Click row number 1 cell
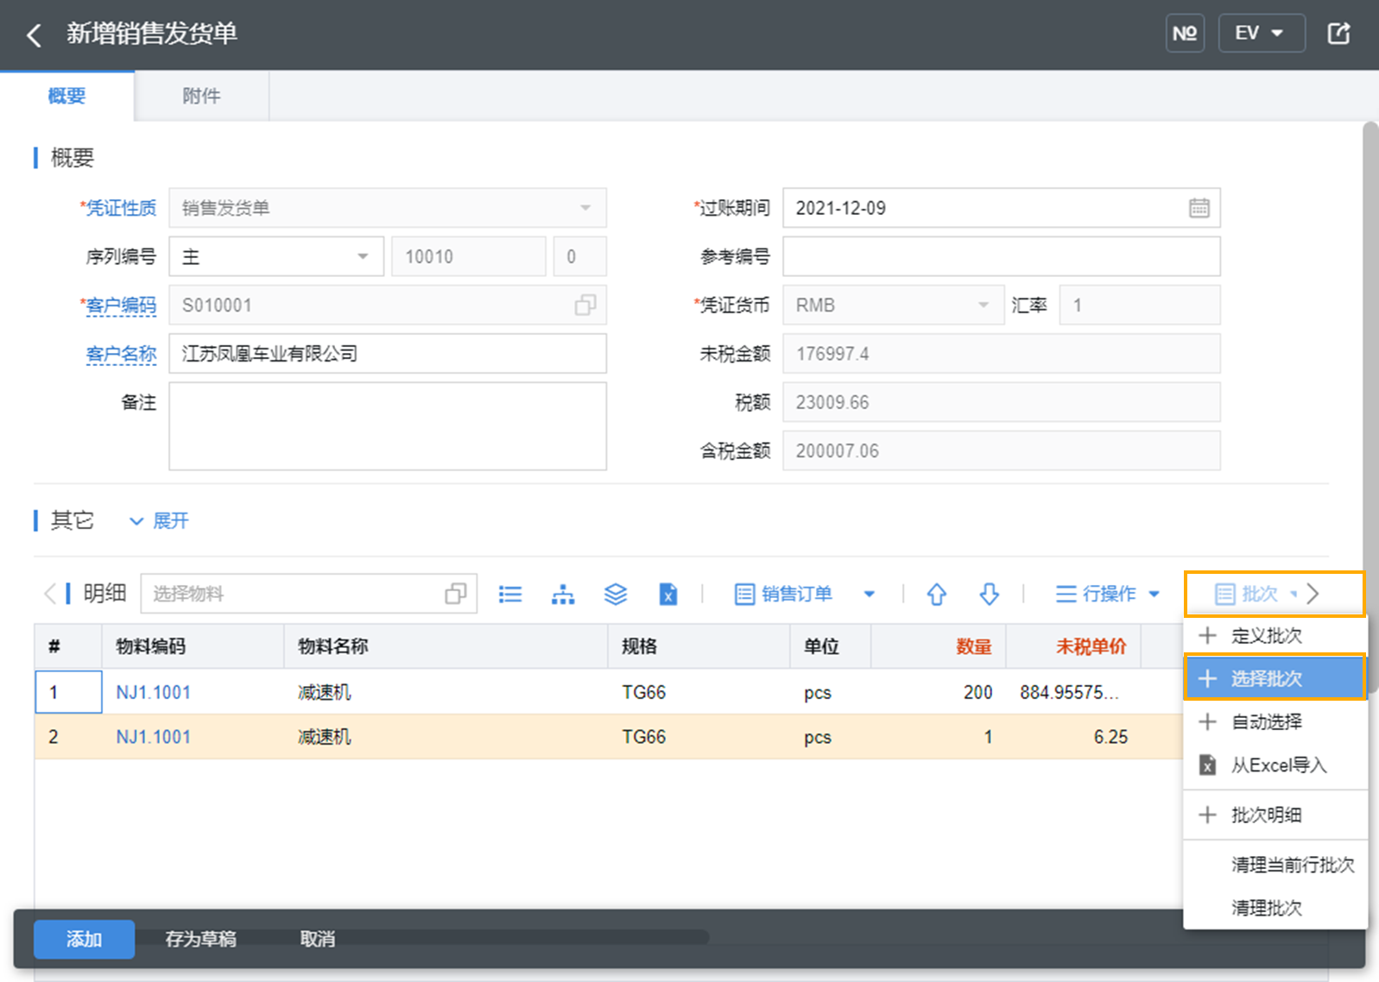The width and height of the screenshot is (1379, 982). click(68, 692)
